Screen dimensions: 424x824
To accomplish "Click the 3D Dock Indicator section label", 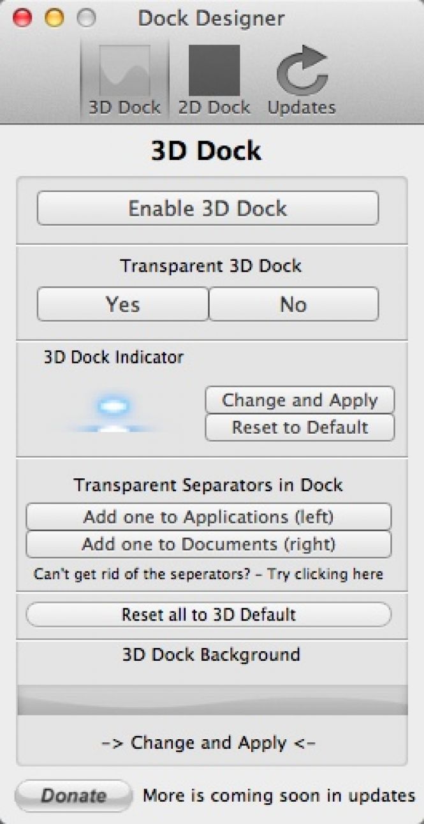I will tap(112, 357).
